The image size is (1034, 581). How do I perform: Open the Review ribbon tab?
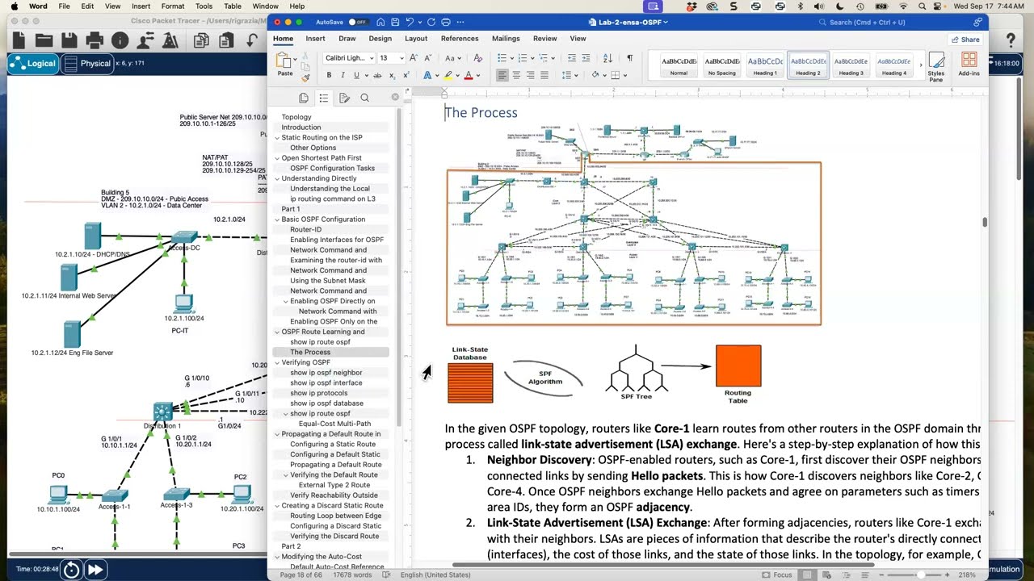pyautogui.click(x=544, y=39)
